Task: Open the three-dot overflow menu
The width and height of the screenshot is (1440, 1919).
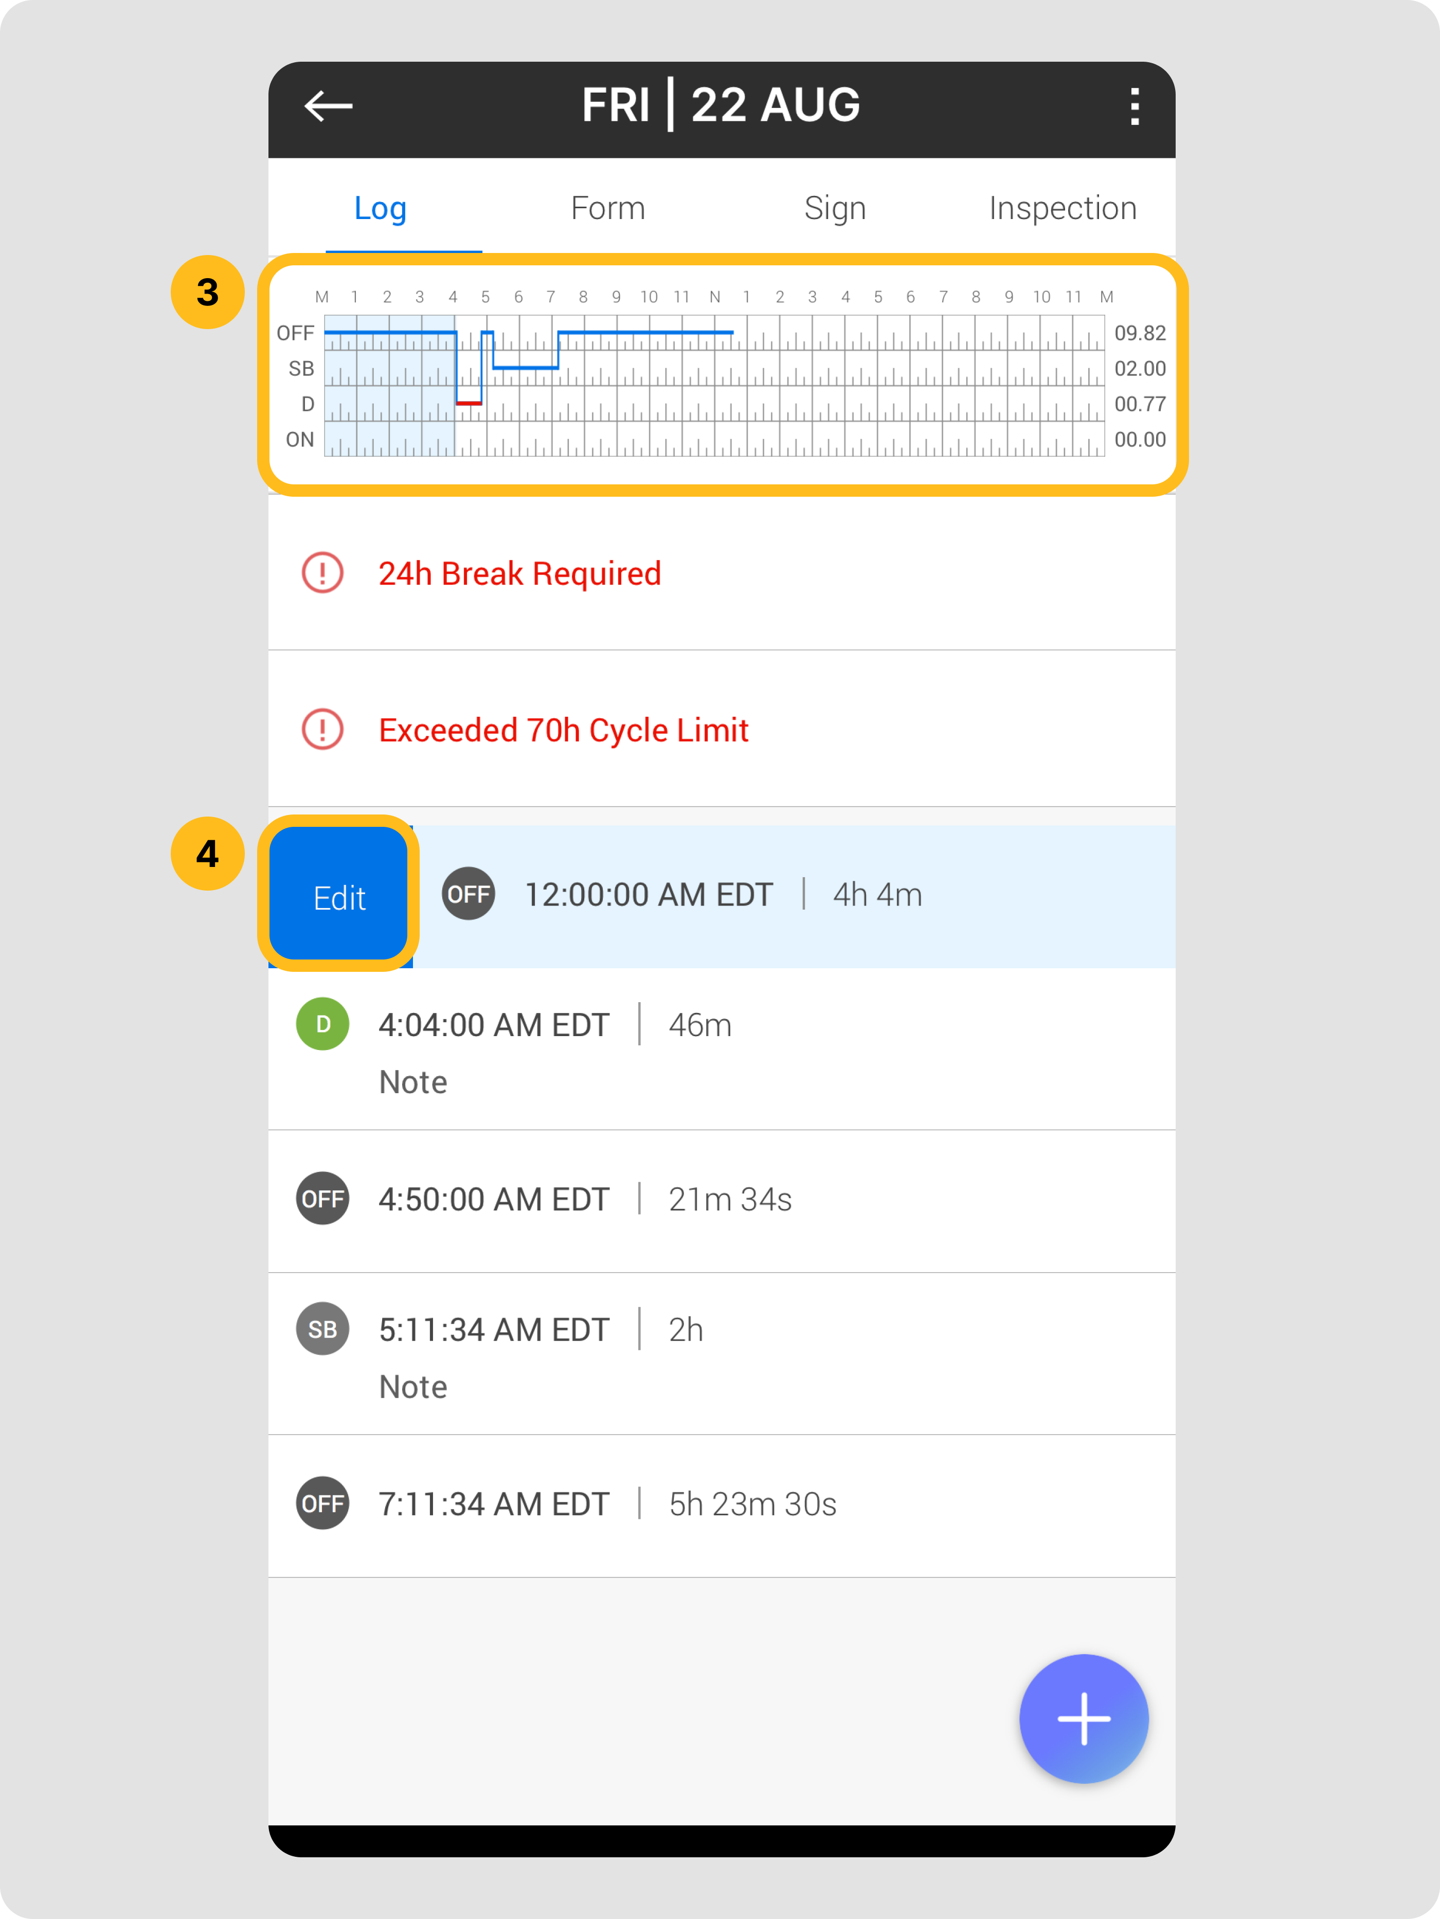Action: [1134, 107]
